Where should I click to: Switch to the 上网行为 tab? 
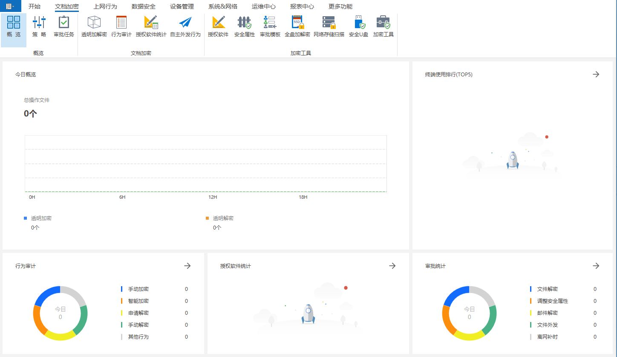(x=105, y=6)
